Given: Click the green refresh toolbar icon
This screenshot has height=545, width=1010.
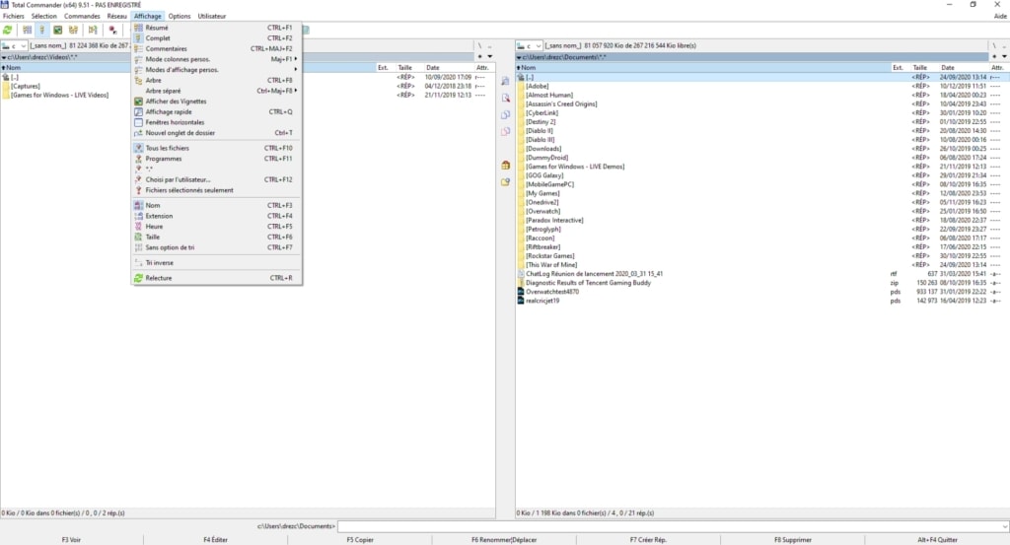Looking at the screenshot, I should tap(8, 31).
